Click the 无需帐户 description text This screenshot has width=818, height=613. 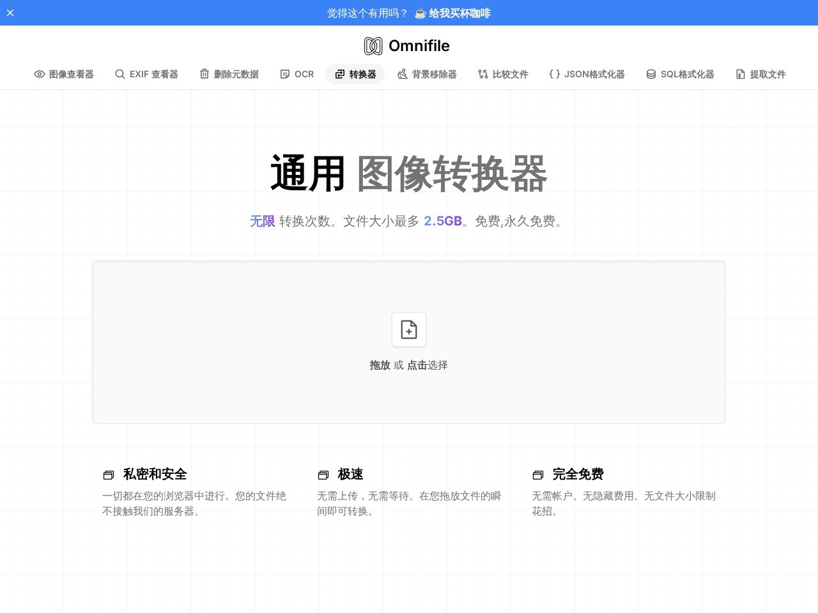624,503
